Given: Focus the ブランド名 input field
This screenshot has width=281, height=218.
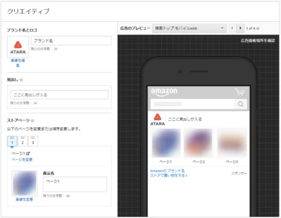Looking at the screenshot, I should pos(71,41).
